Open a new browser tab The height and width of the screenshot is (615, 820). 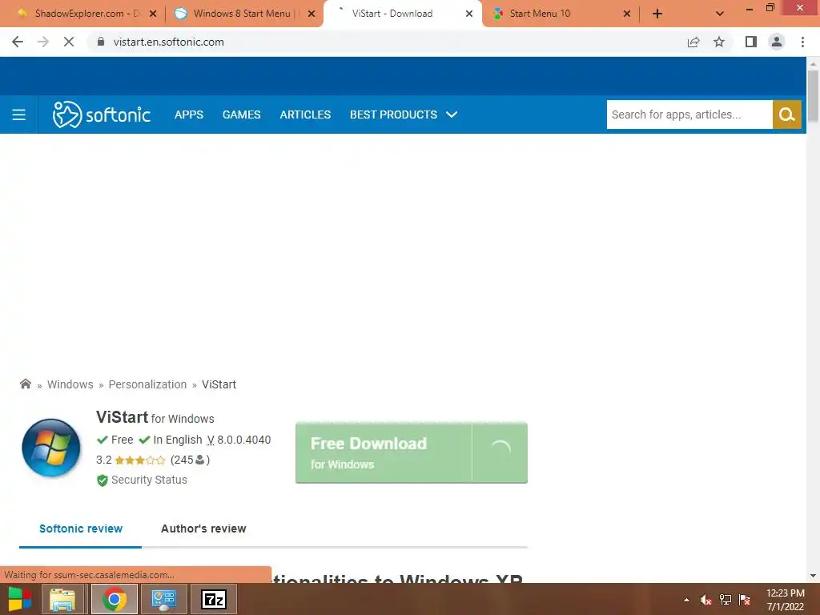click(657, 14)
